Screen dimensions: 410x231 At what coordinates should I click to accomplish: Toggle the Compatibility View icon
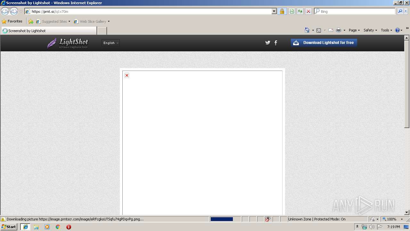(292, 12)
